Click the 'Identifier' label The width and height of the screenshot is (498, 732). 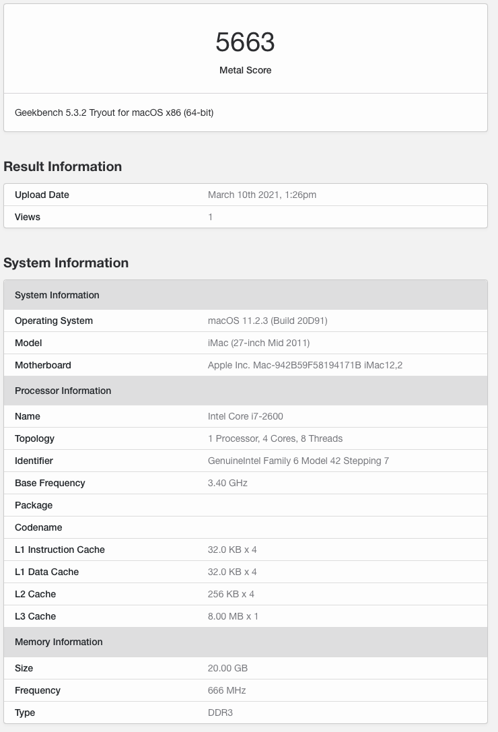pos(34,461)
